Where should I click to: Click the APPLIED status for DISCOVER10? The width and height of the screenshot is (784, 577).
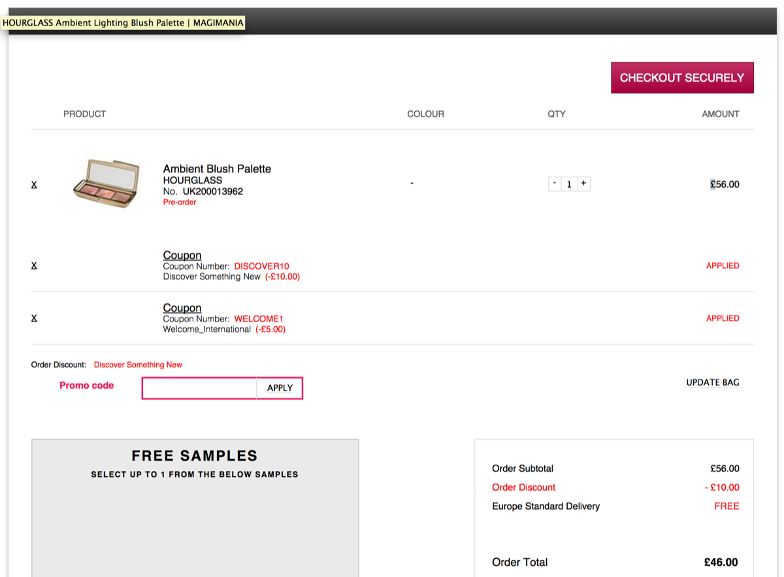tap(723, 266)
